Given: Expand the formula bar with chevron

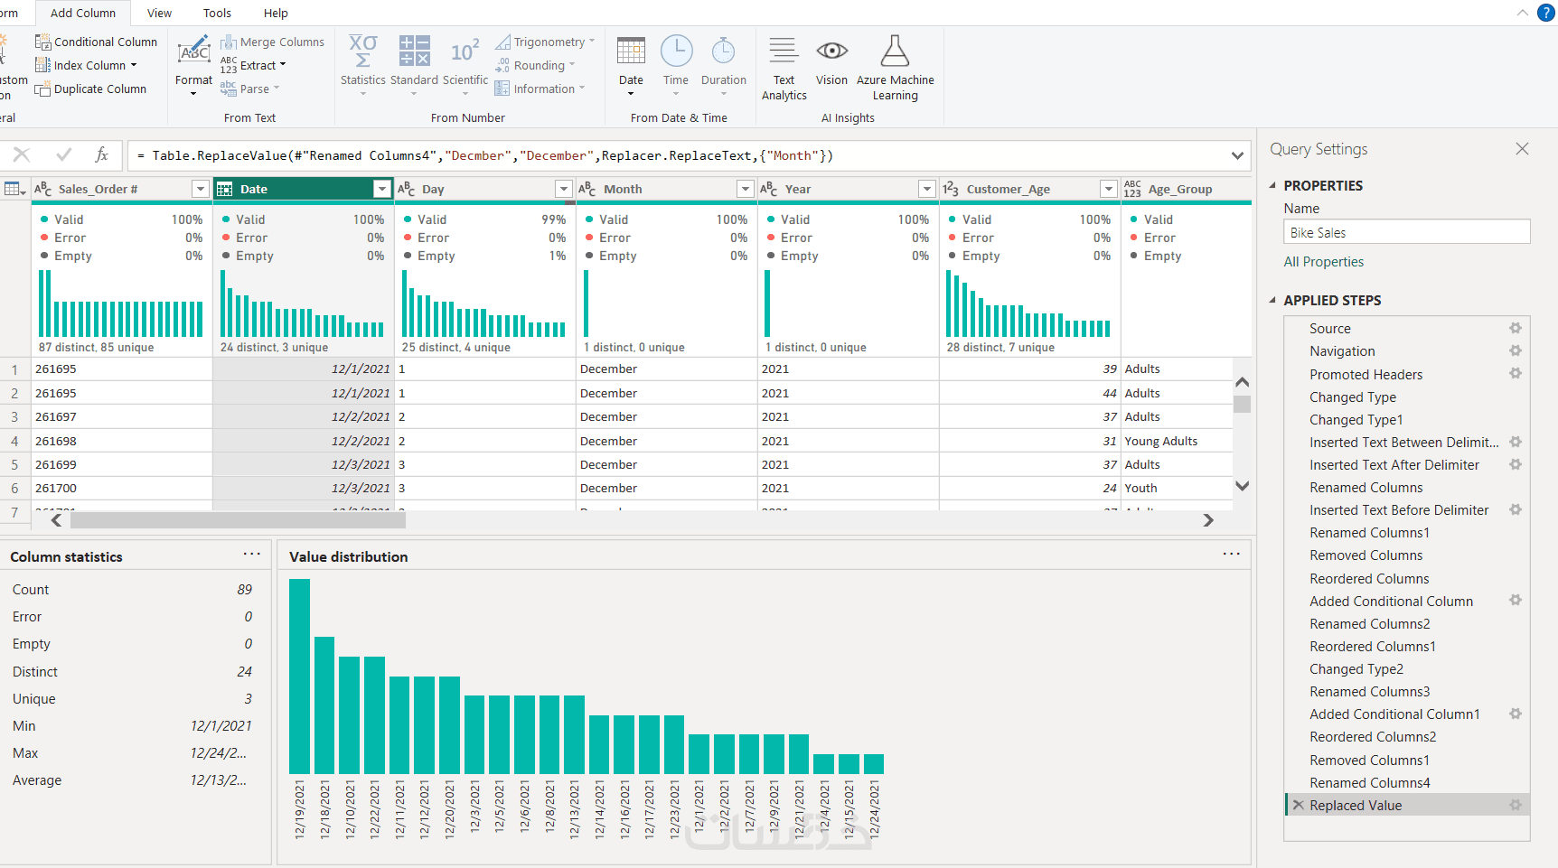Looking at the screenshot, I should (1237, 155).
